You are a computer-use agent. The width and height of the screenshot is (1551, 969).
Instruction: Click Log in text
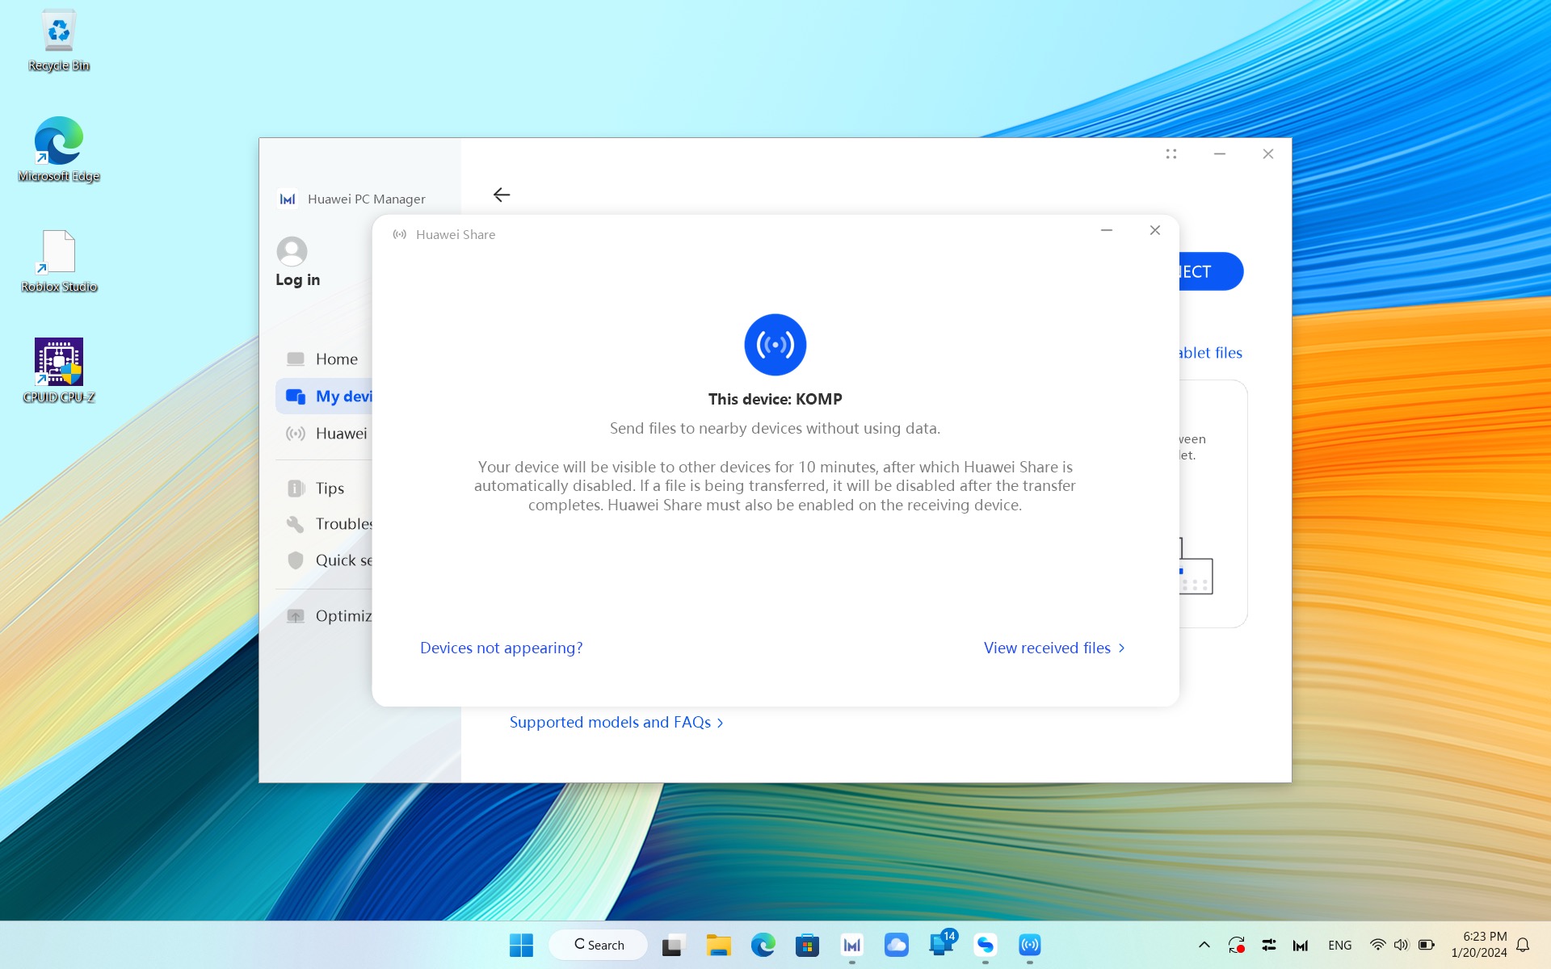[x=297, y=279]
